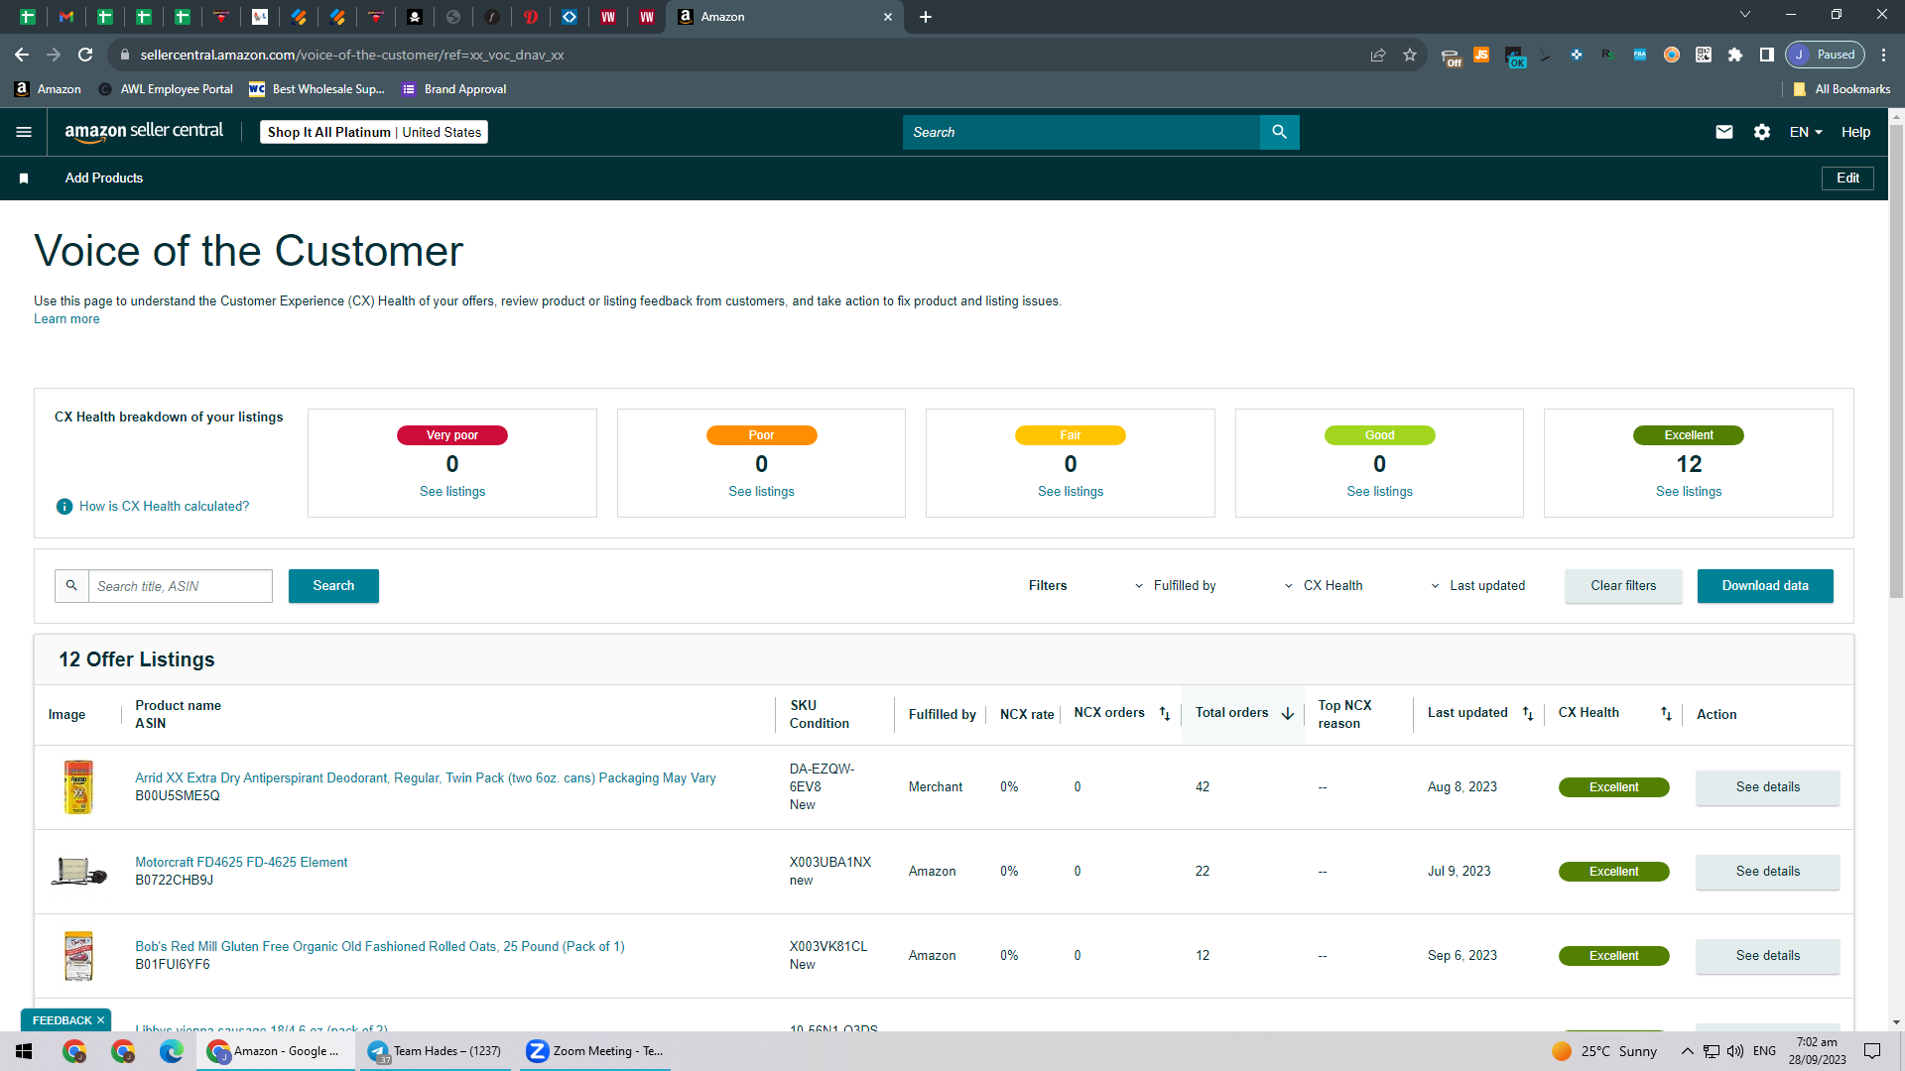Expand the CX Health filter
The height and width of the screenshot is (1071, 1905).
pos(1324,586)
